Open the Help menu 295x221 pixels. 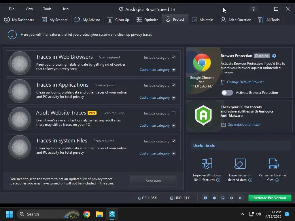(x=65, y=9)
